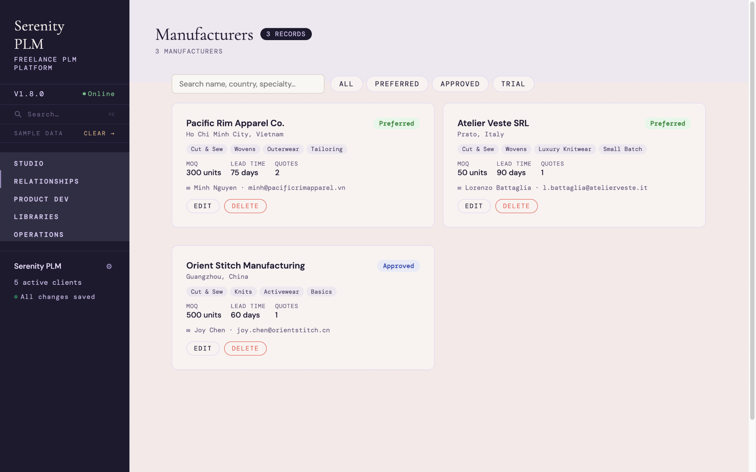
Task: Click the V1.8.0 version label
Action: click(x=29, y=94)
